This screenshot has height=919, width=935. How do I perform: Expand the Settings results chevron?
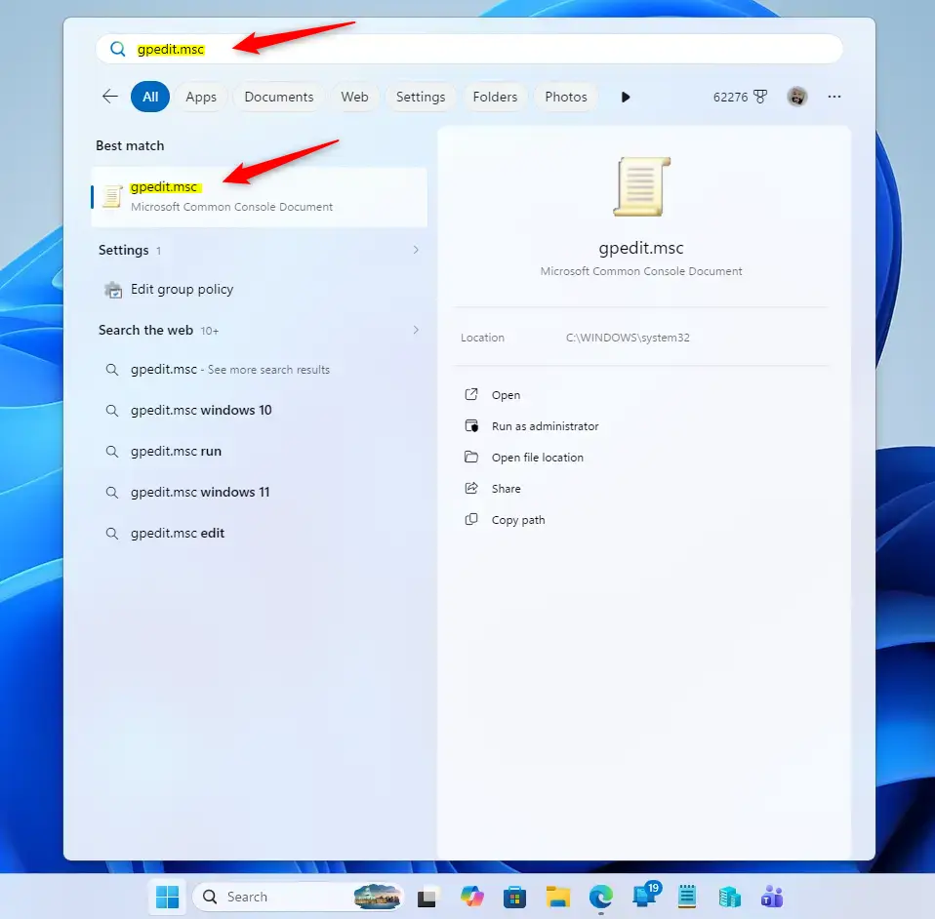[416, 250]
